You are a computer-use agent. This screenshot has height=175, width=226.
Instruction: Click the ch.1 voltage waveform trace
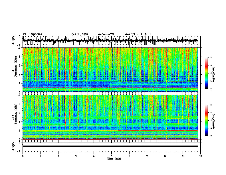click(110, 41)
